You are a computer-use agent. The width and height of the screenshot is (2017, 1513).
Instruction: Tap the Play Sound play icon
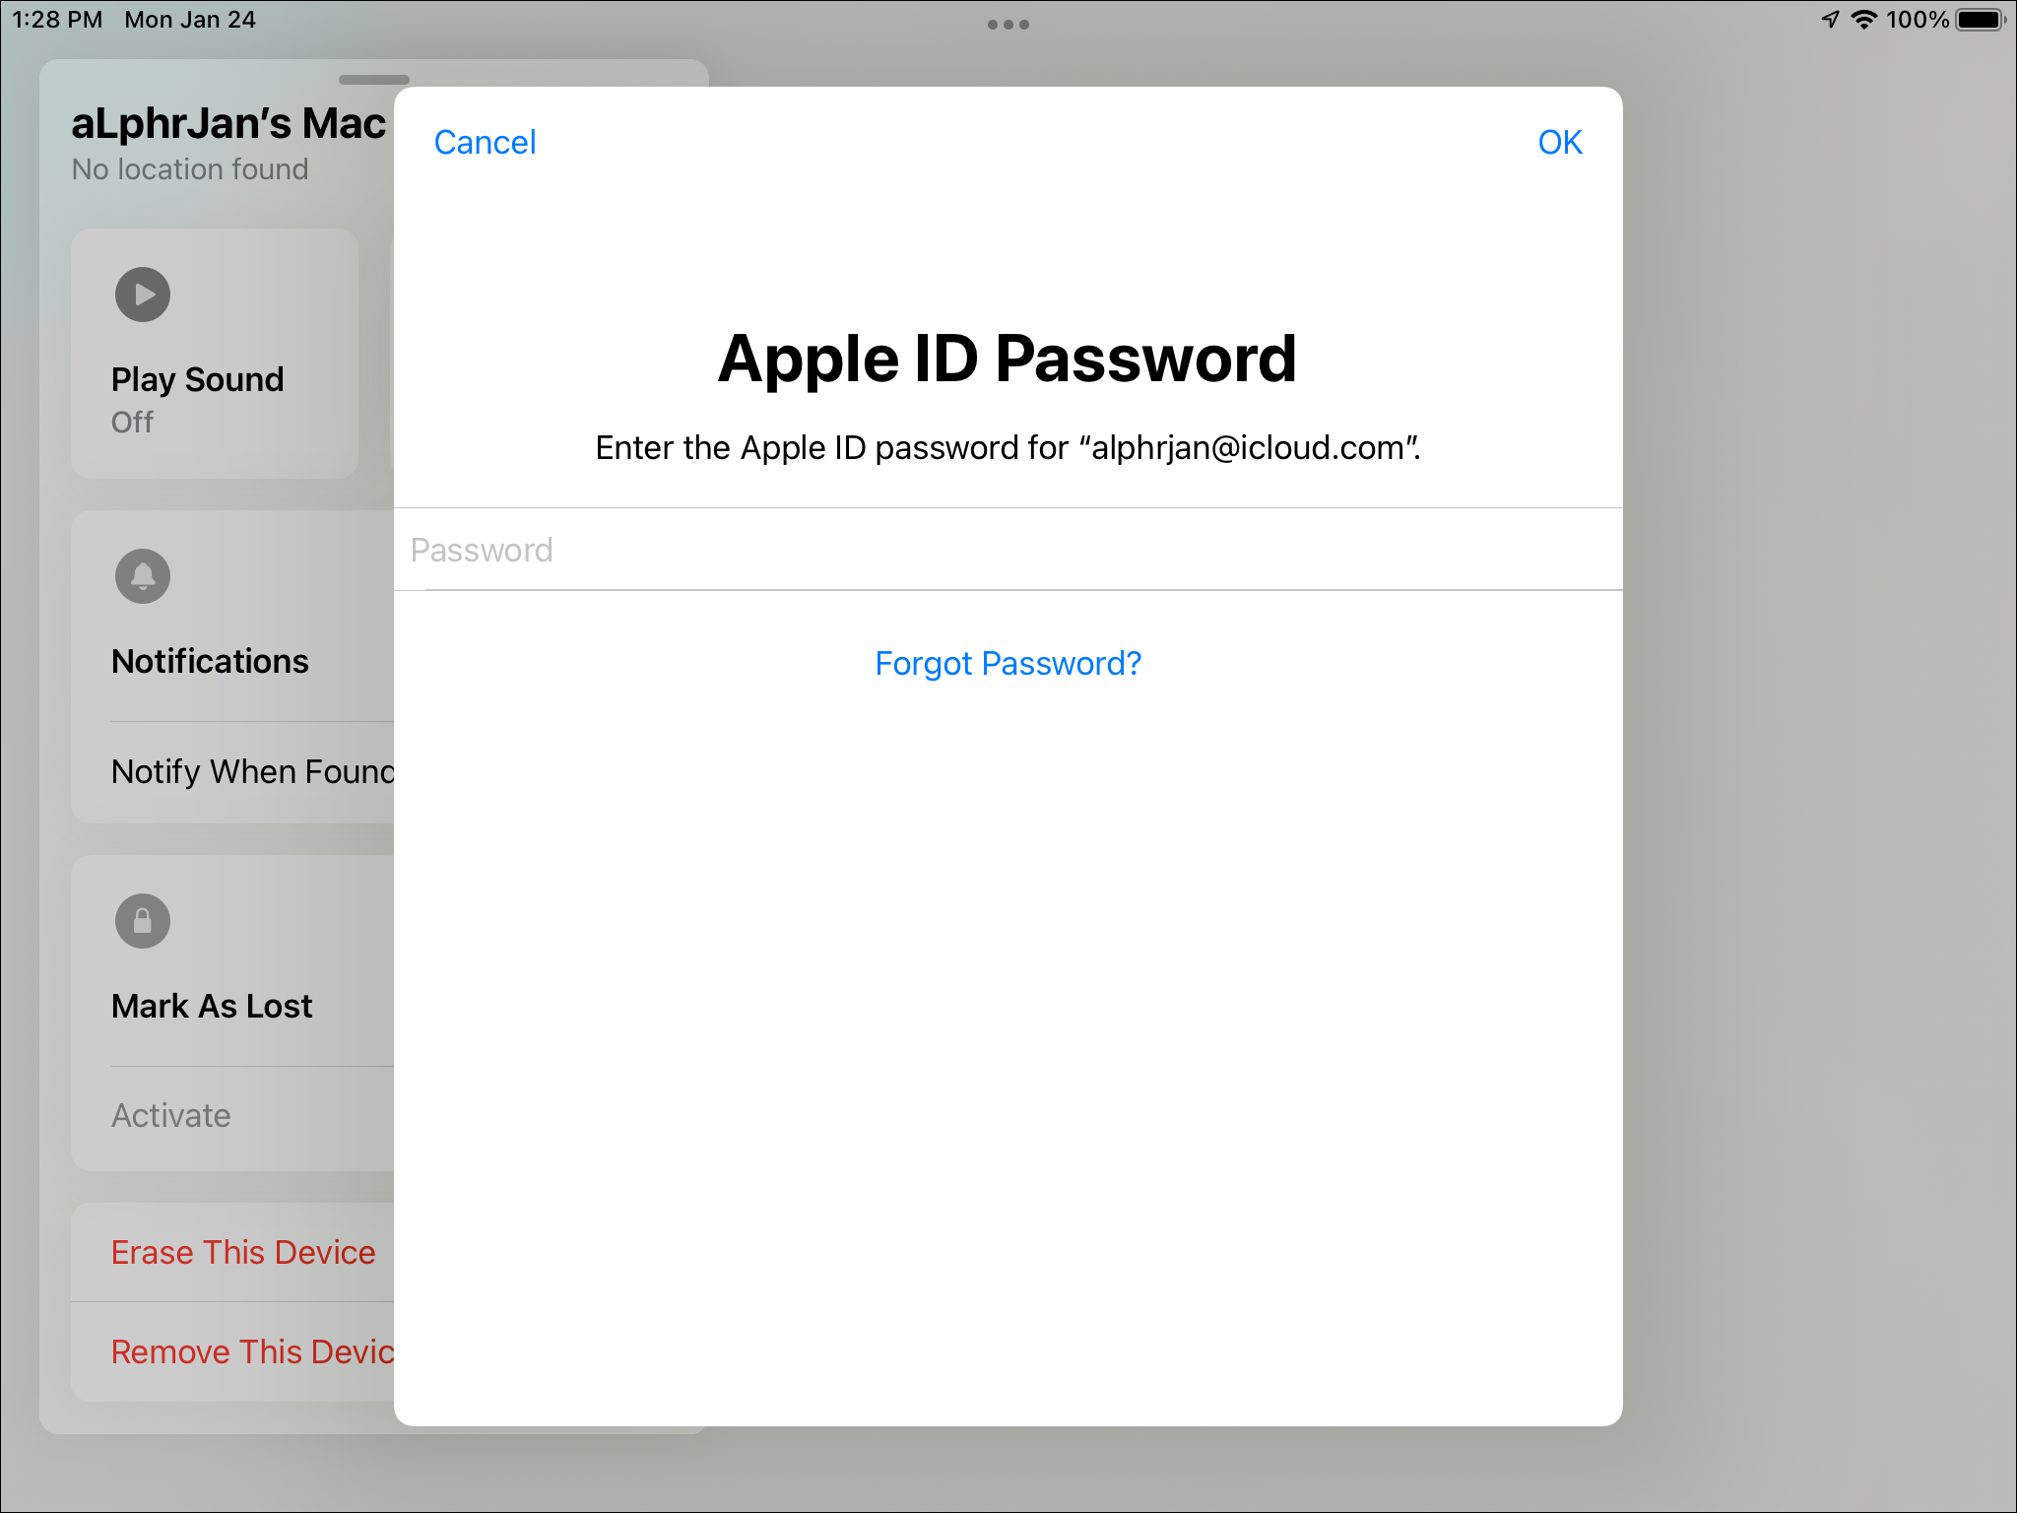(143, 295)
